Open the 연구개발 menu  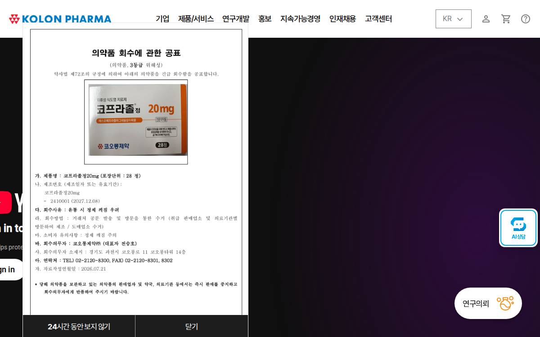(x=236, y=19)
